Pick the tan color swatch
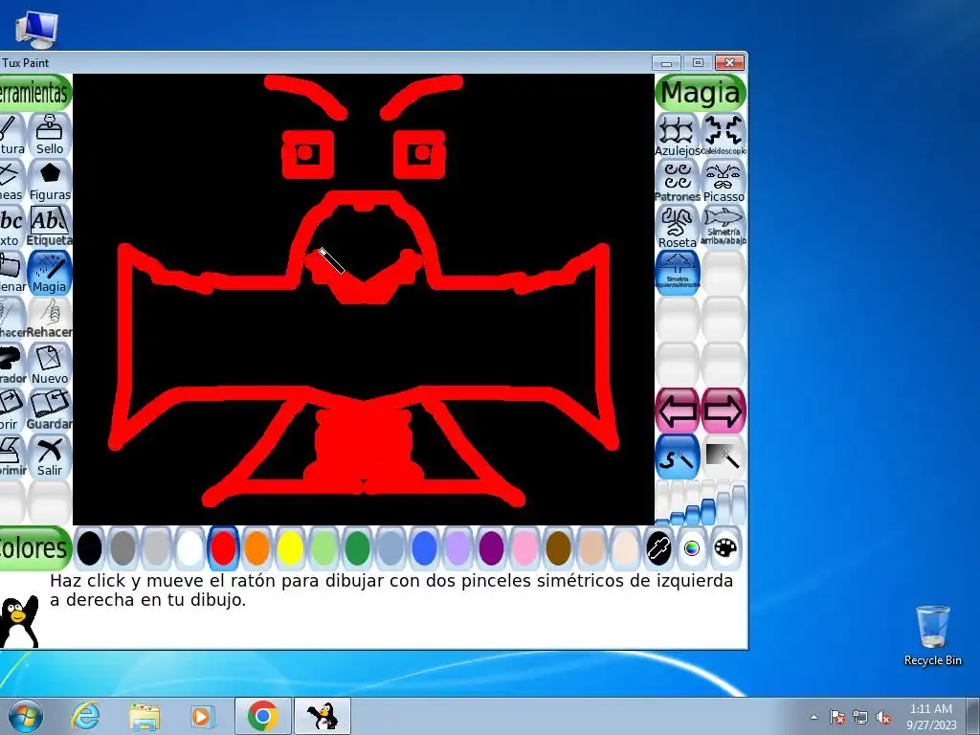Viewport: 980px width, 735px height. coord(591,548)
